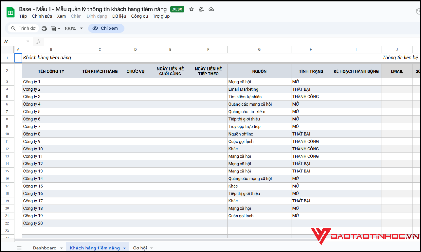Click the Chỉ xem view-only button
Image resolution: width=421 pixels, height=252 pixels.
[106, 28]
